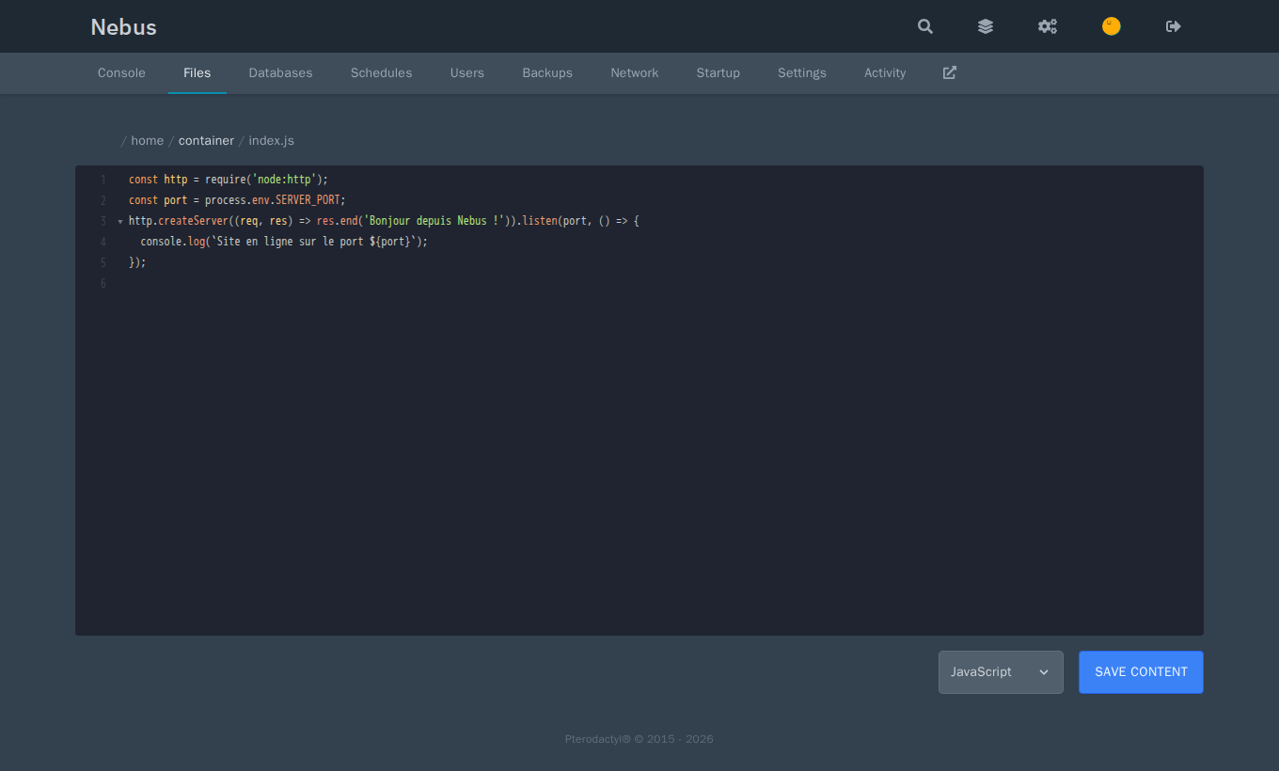This screenshot has height=771, width=1279.
Task: Click the Nebus logo link
Action: point(123,27)
